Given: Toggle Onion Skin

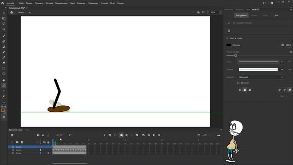Looking at the screenshot, I should click(121, 135).
